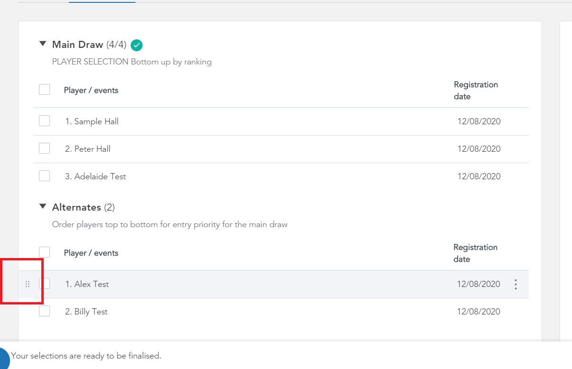Click Main Draw Registration date column header

[x=476, y=91]
